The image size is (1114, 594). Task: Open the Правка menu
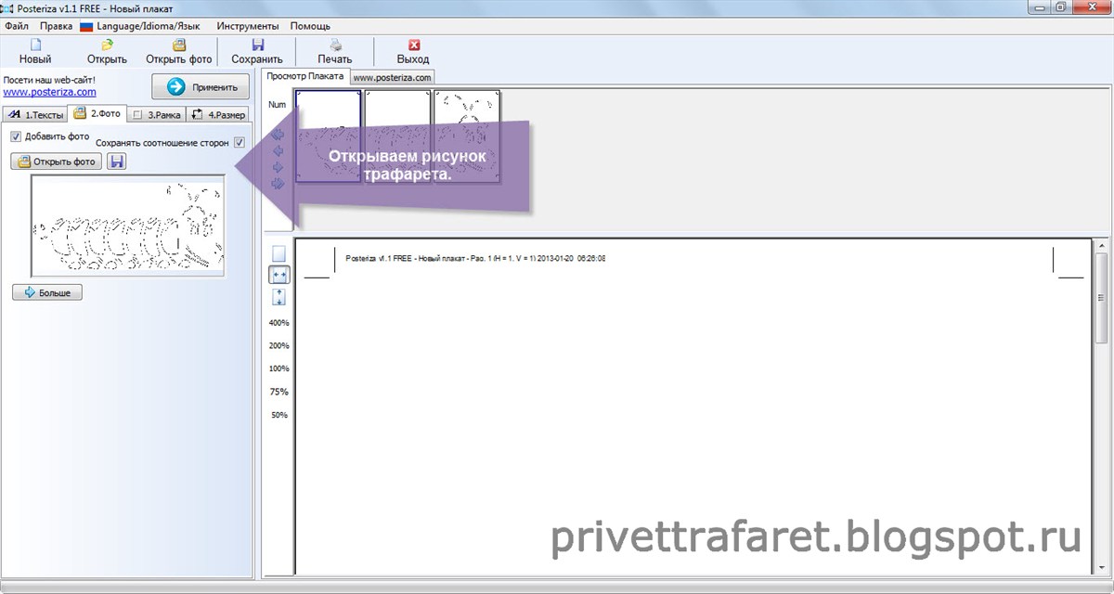57,27
